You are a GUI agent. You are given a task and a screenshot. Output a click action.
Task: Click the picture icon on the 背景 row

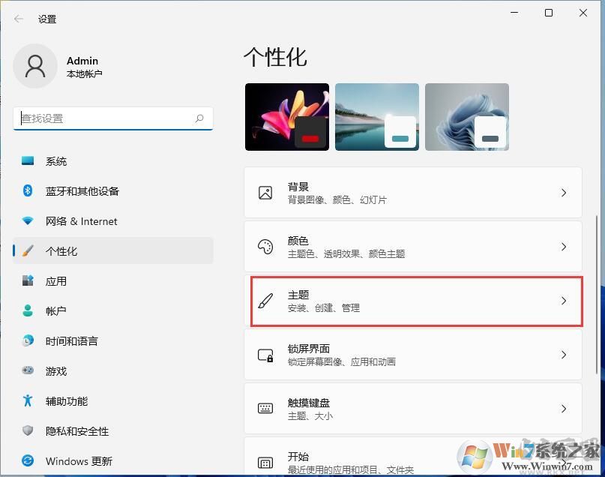265,193
